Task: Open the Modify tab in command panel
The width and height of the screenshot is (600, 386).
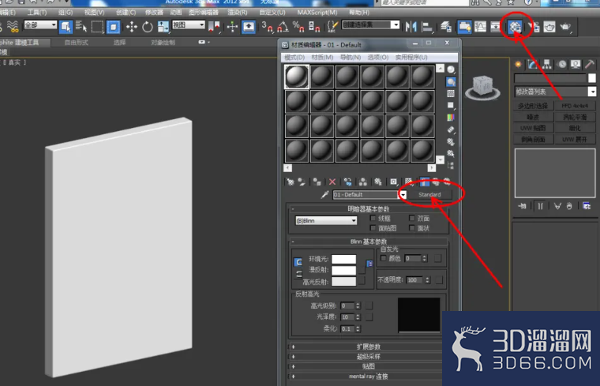Action: [x=532, y=64]
